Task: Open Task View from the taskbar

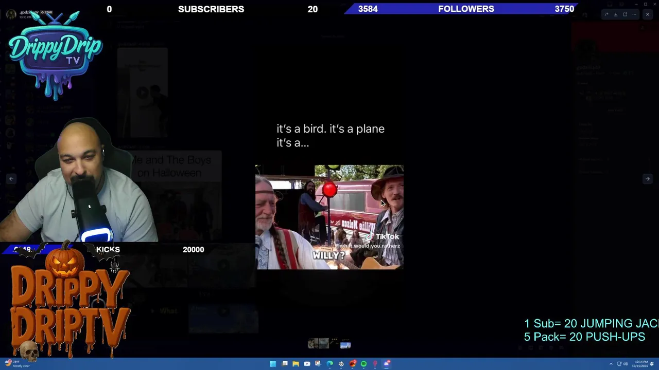Action: point(285,364)
